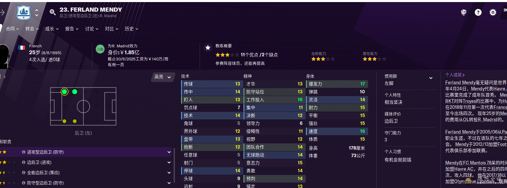Viewport: 507px width, 188px height.
Task: Click the 盯人 attribute row
Action: pyautogui.click(x=212, y=100)
